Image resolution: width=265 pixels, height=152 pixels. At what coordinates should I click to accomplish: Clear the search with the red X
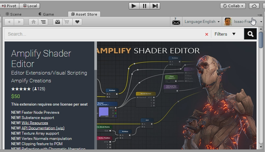coord(206,34)
